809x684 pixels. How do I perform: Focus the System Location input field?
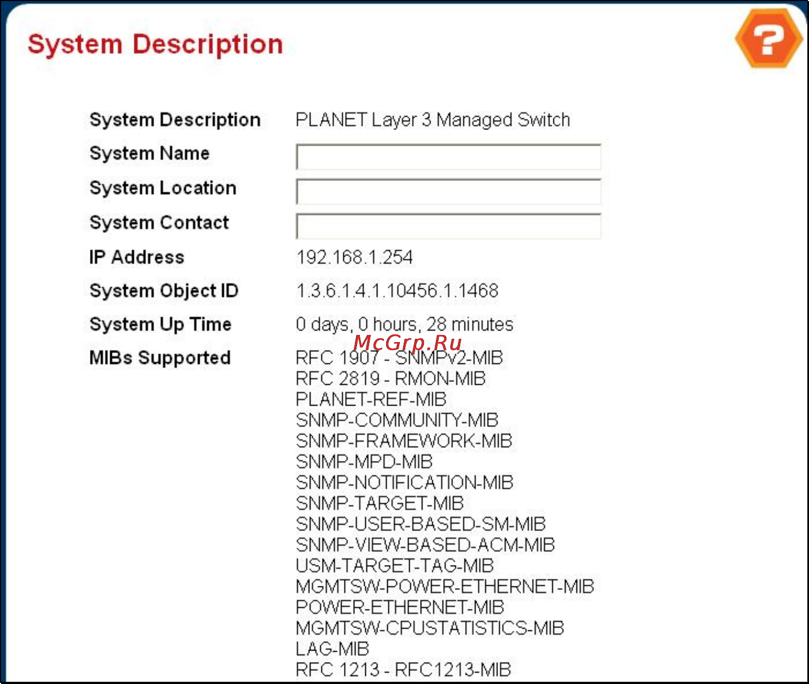(449, 192)
